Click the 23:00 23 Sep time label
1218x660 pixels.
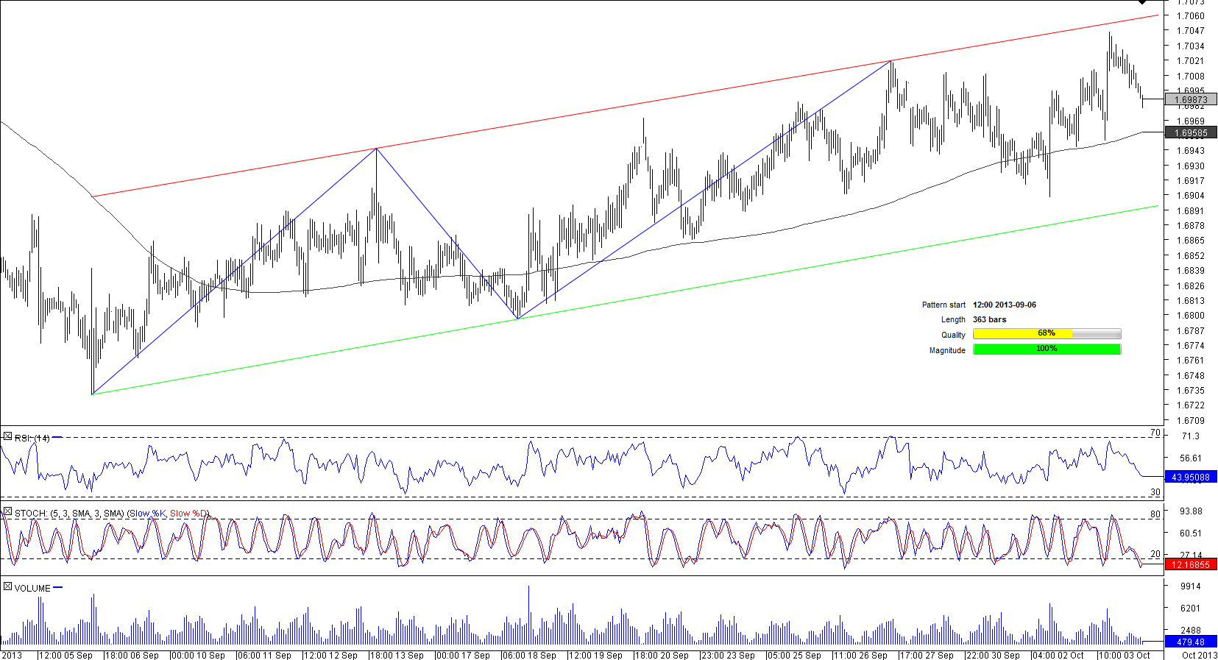[x=728, y=656]
